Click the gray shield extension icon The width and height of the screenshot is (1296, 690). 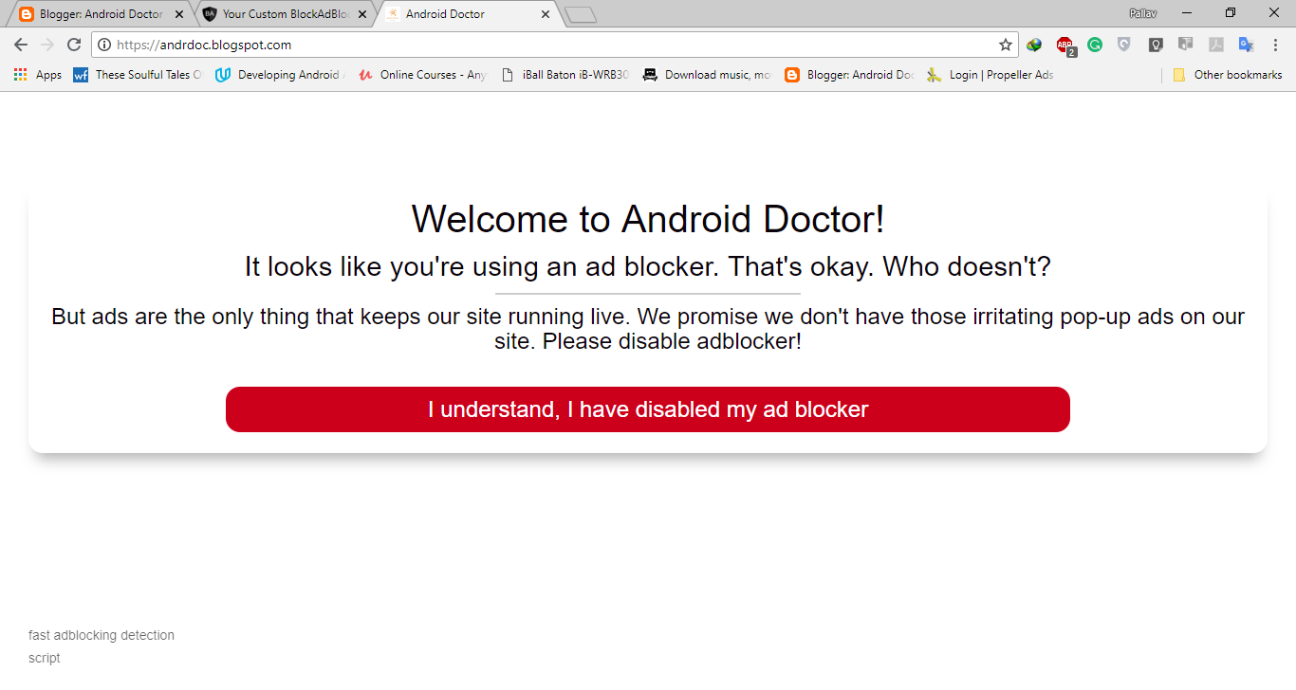click(x=1124, y=45)
